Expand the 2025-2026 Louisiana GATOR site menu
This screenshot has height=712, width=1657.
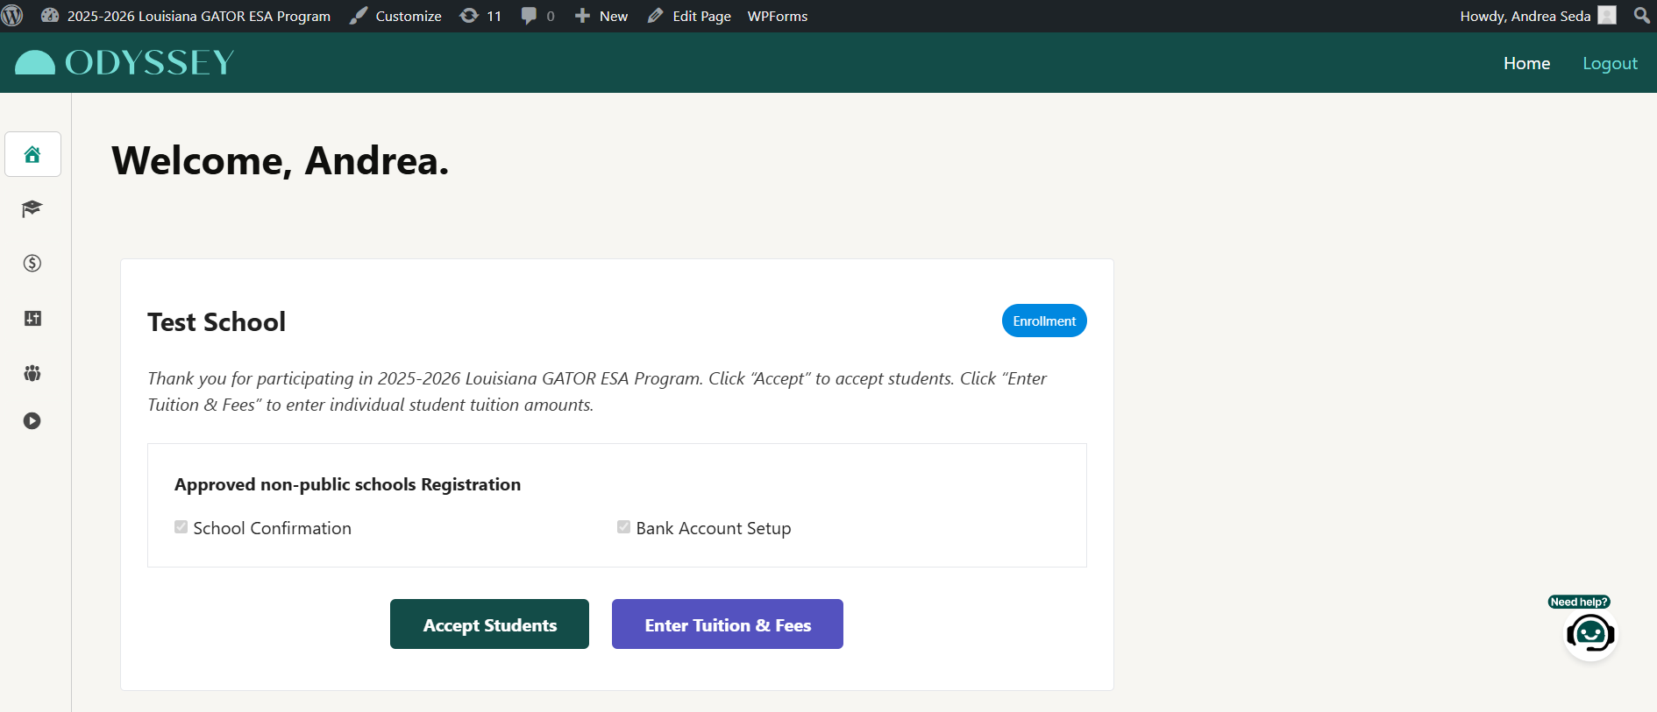186,16
